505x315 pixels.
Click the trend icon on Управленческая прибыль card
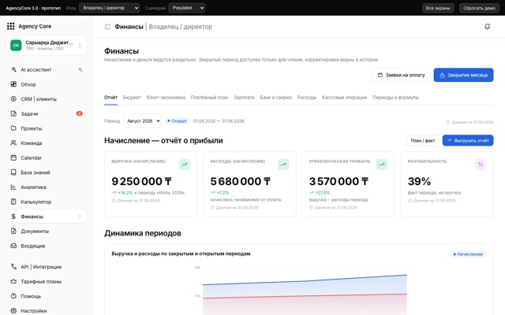tap(382, 165)
